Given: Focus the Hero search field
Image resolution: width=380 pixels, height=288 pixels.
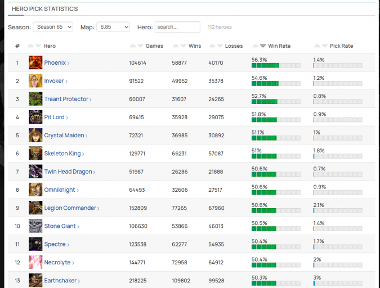Looking at the screenshot, I should [x=177, y=27].
